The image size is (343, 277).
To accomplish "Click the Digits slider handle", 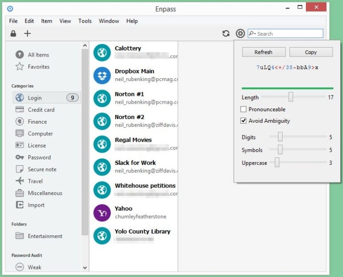I will point(280,137).
